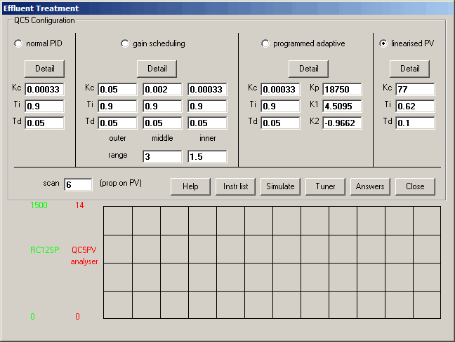Select the normal PID radio button
Screen dimensions: 455x342
[19, 43]
